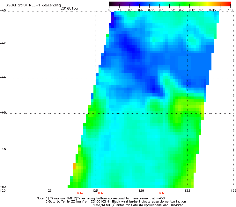Screen dimensions: 236x207
Task: Click the 129 longitude axis label
Action: coord(141,191)
